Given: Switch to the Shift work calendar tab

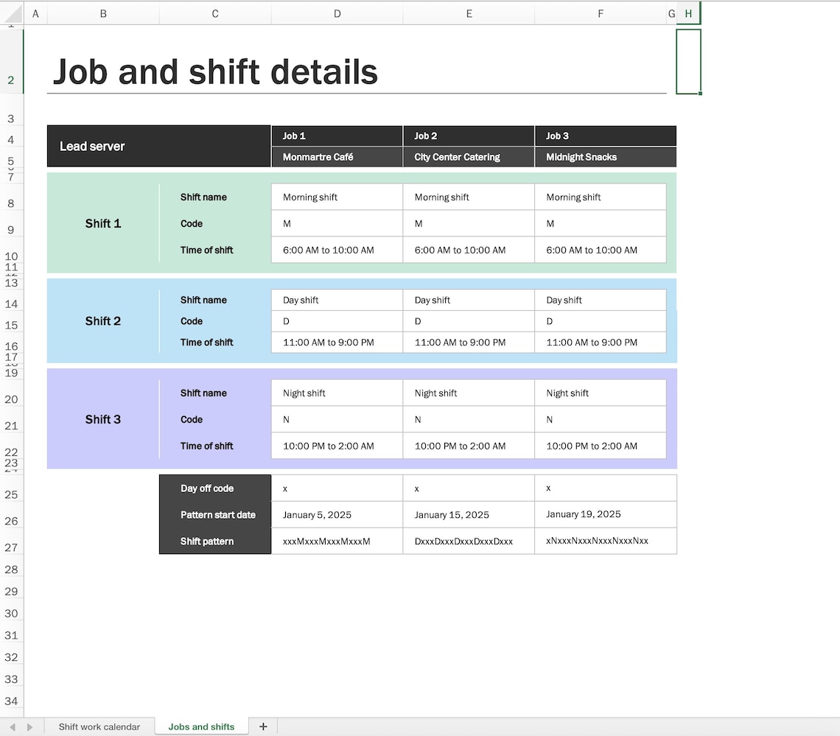Looking at the screenshot, I should pyautogui.click(x=99, y=726).
